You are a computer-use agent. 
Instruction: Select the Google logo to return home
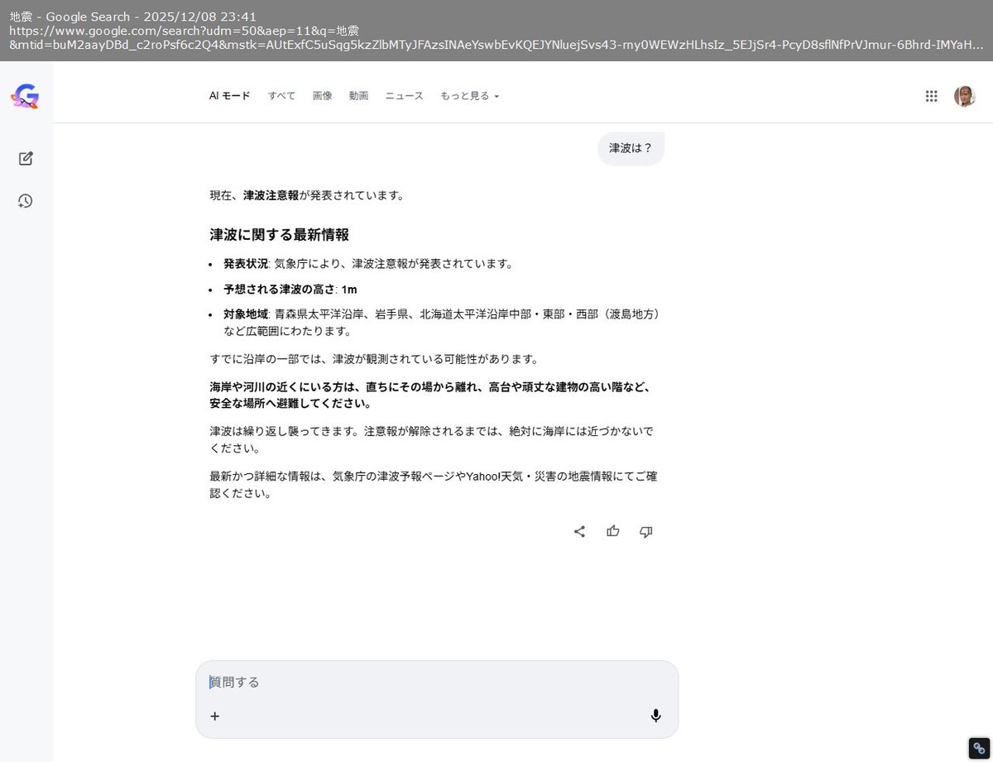click(x=25, y=96)
